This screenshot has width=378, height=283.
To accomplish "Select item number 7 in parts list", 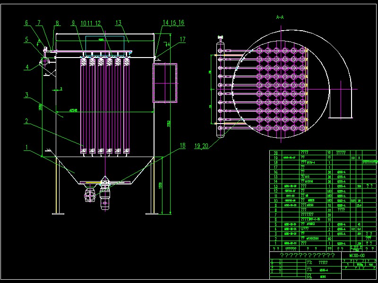I will 276,215.
